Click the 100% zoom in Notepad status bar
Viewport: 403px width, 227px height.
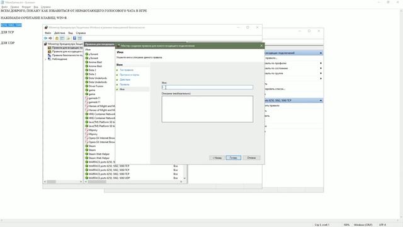coord(346,224)
